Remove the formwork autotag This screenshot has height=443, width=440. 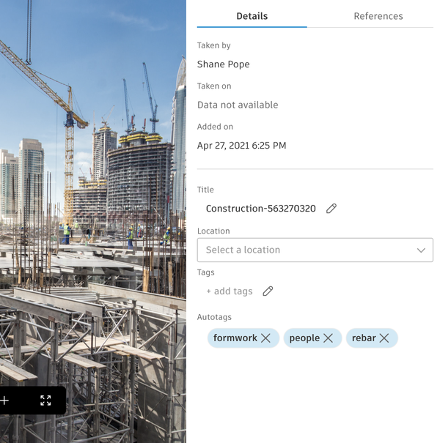(265, 338)
